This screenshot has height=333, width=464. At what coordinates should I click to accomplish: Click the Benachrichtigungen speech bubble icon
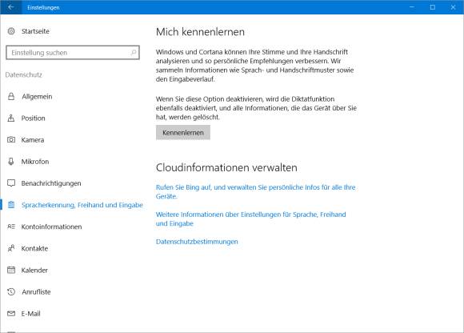click(11, 183)
